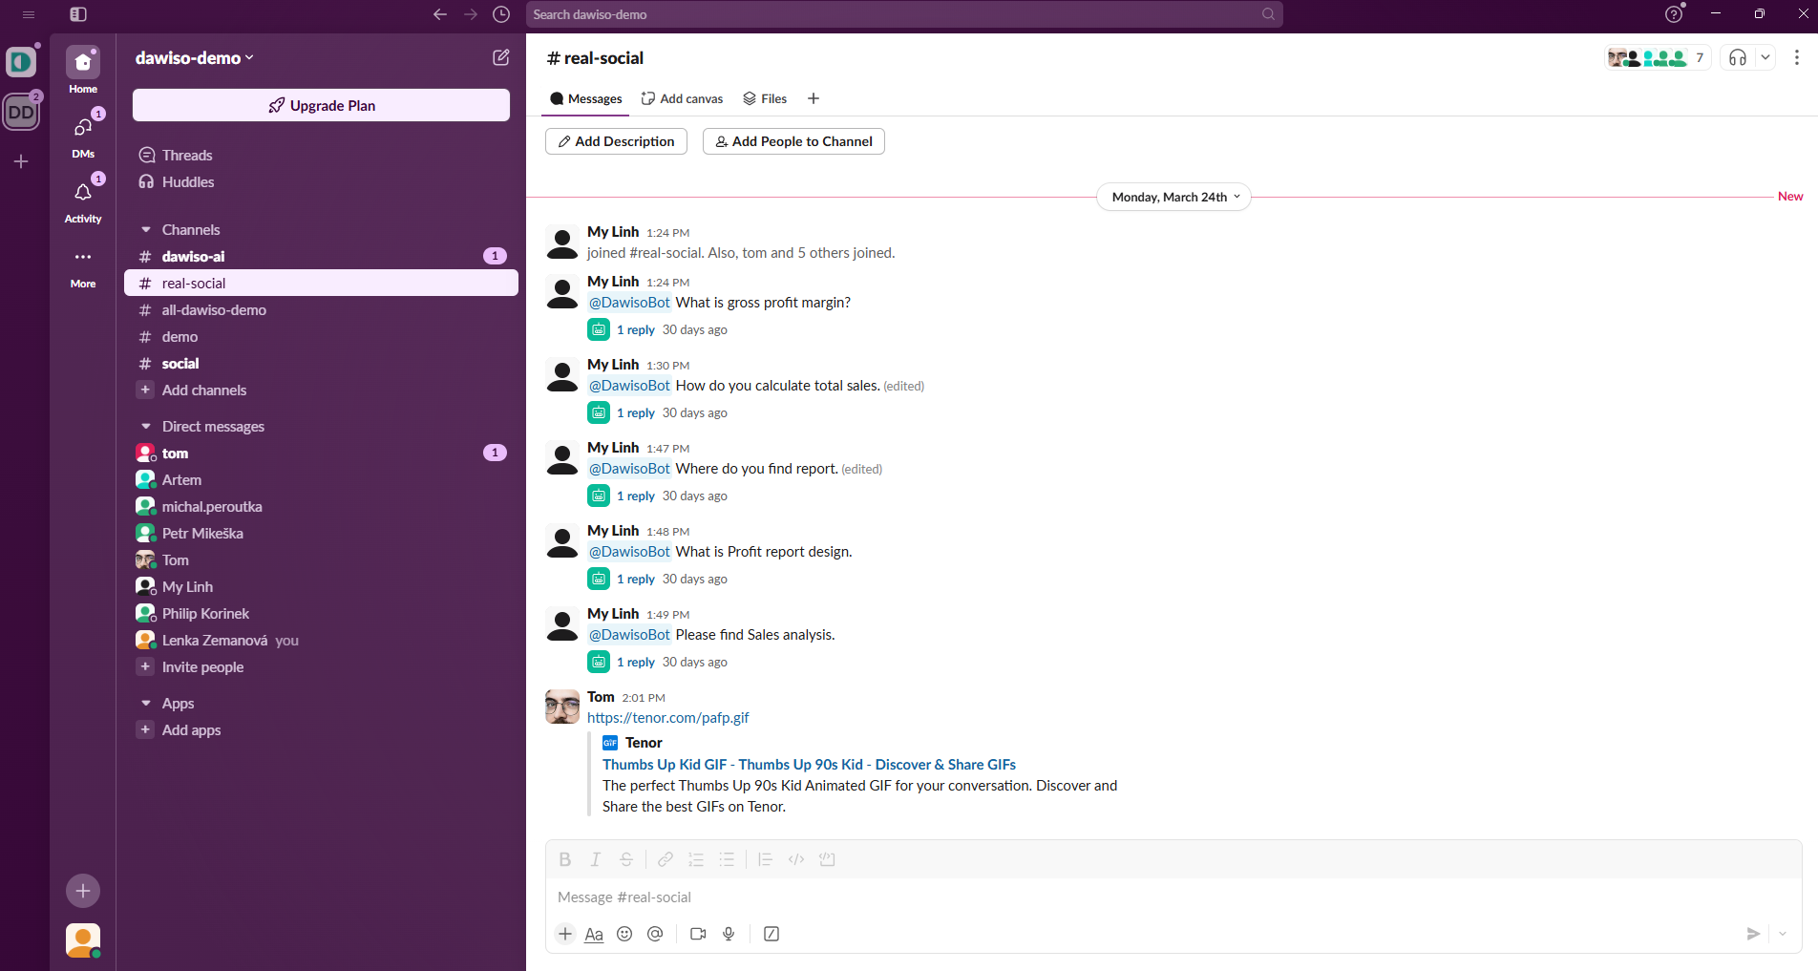Open the dawiso-ai channel
Image resolution: width=1818 pixels, height=971 pixels.
coord(194,257)
